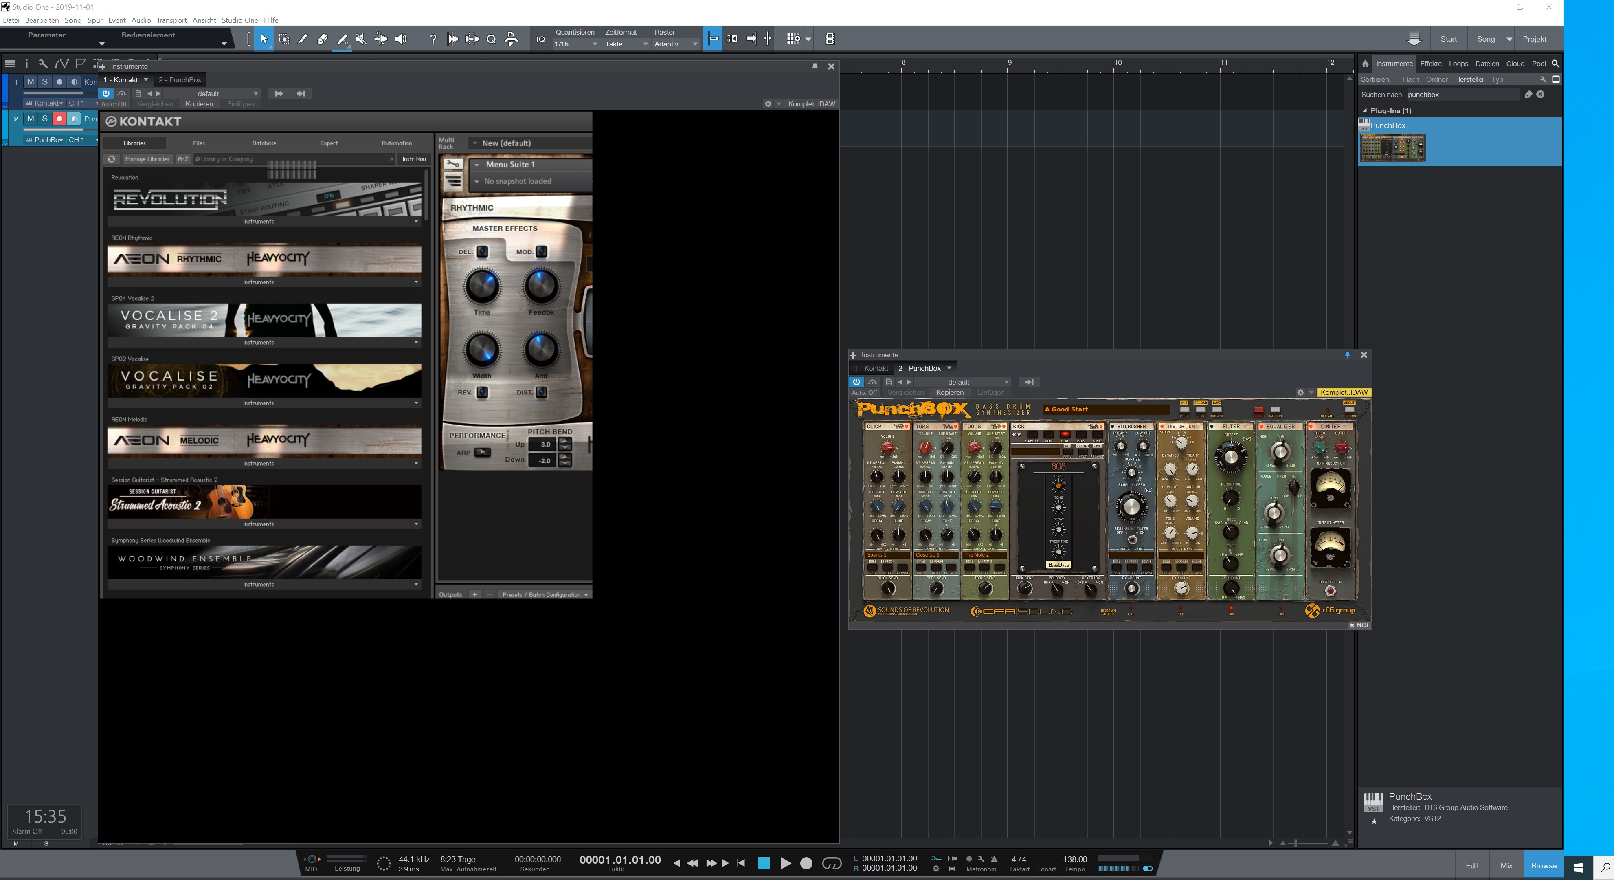The image size is (1614, 880).
Task: Toggle PunchBox plugin power button
Action: pos(856,382)
